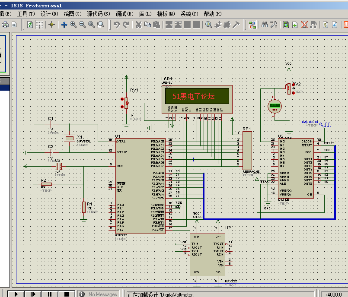348x297 pixels.
Task: Open the 调试(B) menu
Action: [125, 14]
